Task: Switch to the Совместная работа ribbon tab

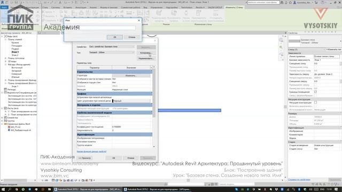Action: [x=130, y=7]
